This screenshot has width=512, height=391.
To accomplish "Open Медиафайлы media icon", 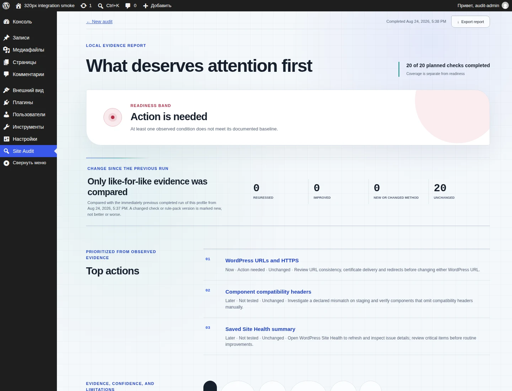I will [6, 50].
